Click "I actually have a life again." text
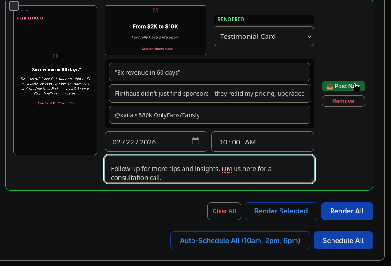This screenshot has height=266, width=391. click(155, 37)
